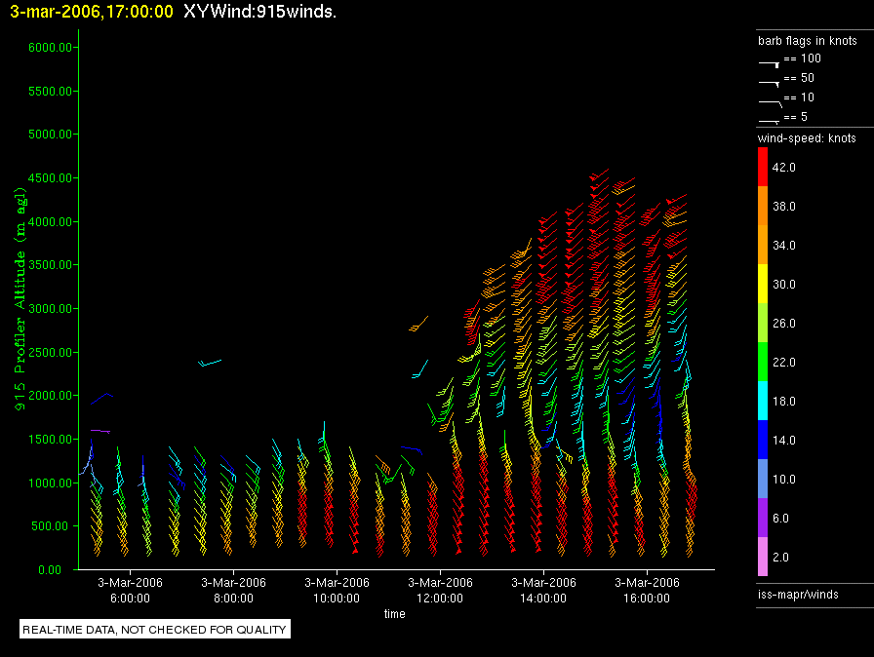Click the purple wind barb near 1600 m altitude

(x=99, y=430)
